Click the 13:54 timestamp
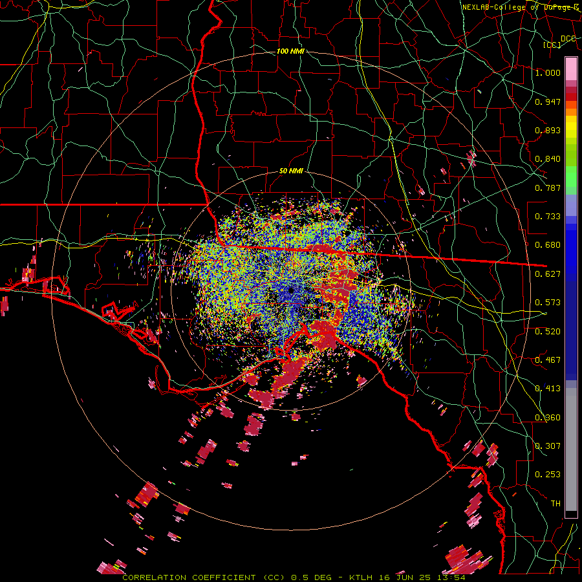The image size is (582, 582). 451,577
